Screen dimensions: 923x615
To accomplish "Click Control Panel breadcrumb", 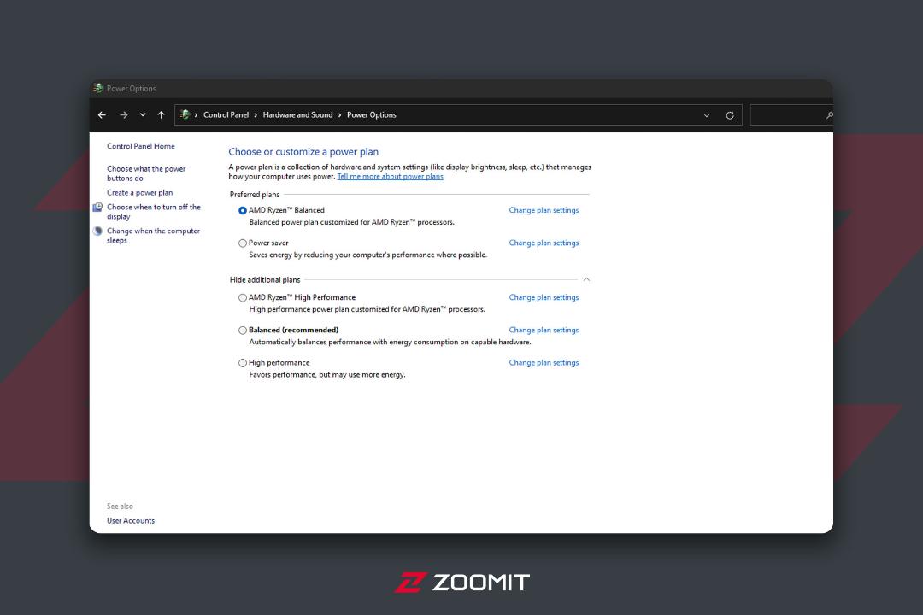I will (226, 114).
